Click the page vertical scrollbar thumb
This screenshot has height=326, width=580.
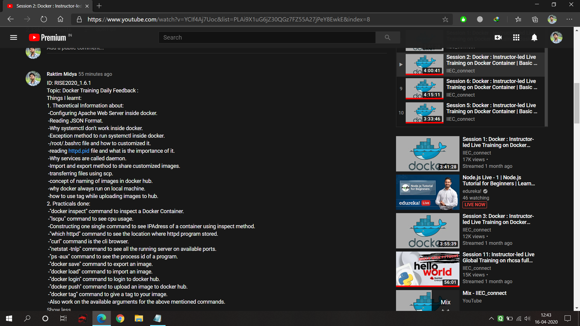[577, 103]
